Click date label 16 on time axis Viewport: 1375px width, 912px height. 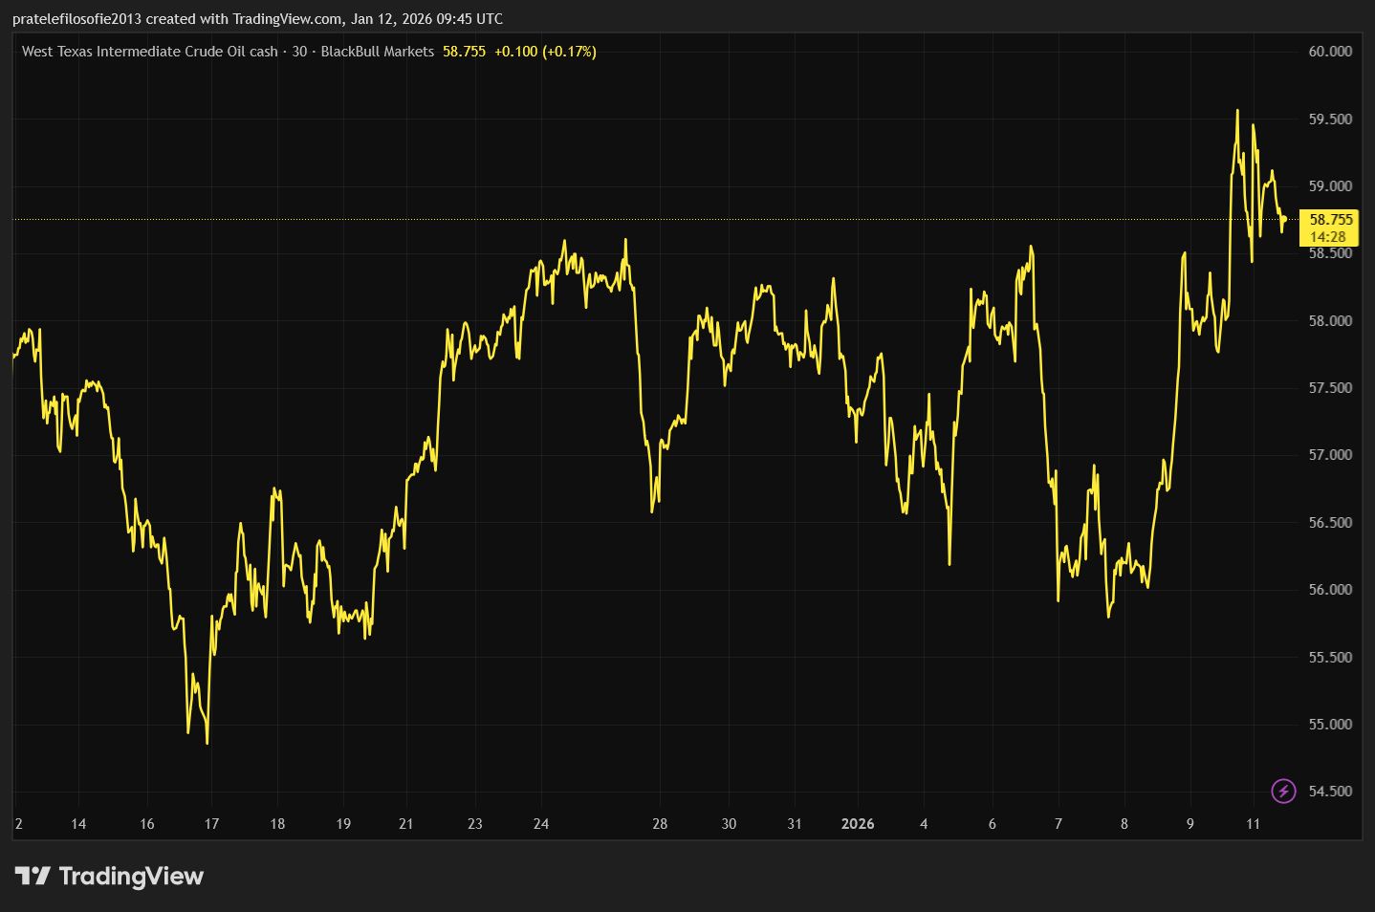coord(147,824)
